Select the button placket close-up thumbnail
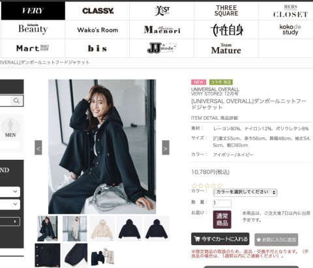This screenshot has height=268, width=313. [48, 256]
